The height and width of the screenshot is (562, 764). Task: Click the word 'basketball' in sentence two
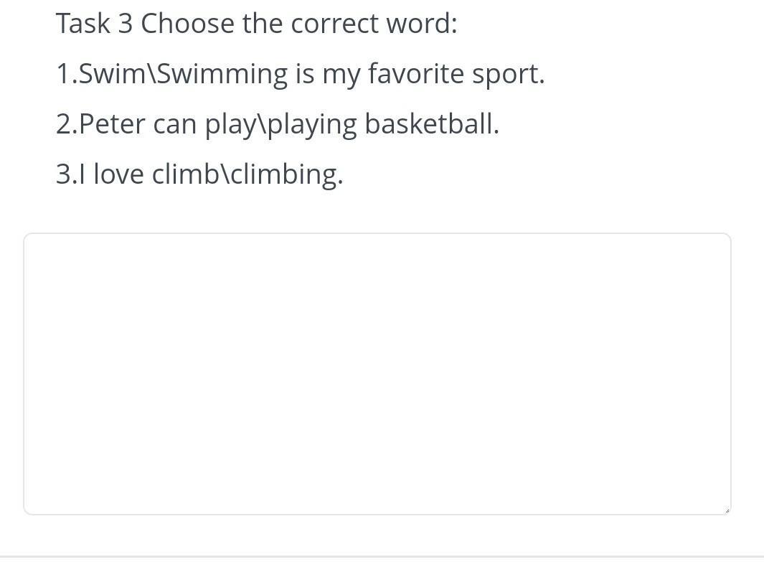[430, 124]
